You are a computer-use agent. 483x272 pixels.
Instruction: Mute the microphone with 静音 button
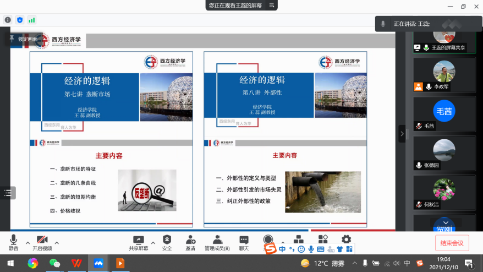pos(13,242)
